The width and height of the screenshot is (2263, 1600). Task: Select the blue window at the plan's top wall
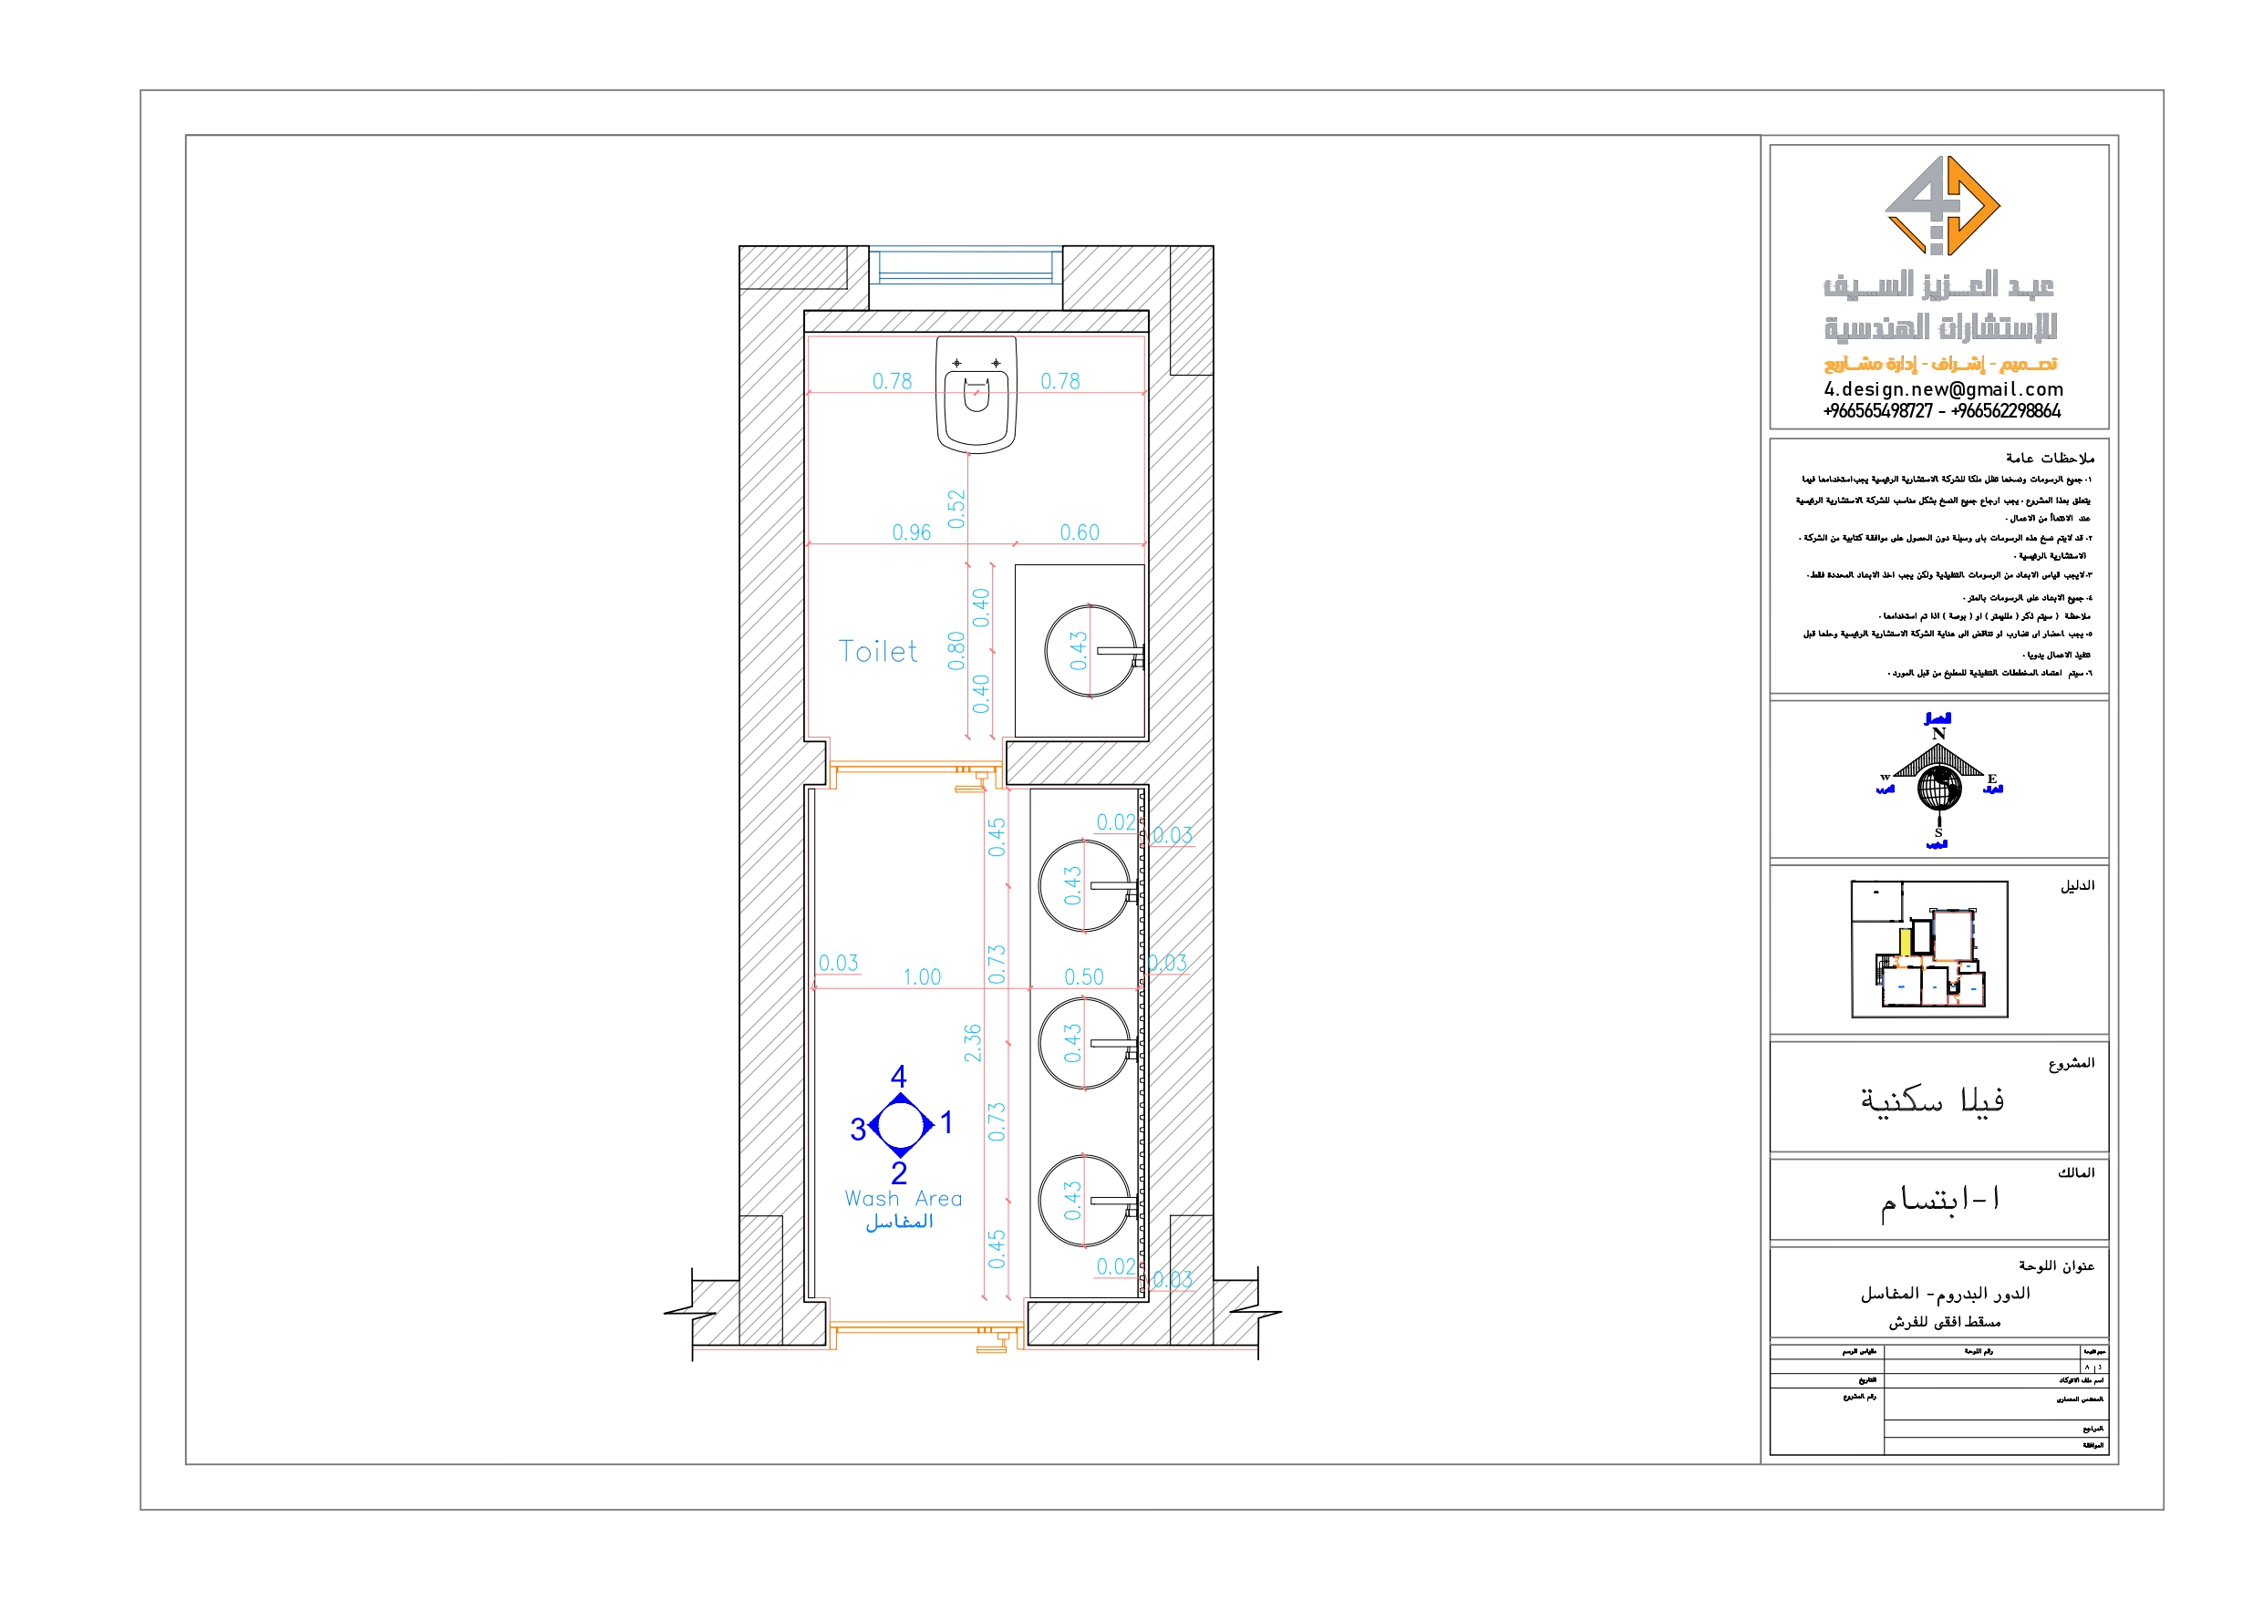[966, 263]
